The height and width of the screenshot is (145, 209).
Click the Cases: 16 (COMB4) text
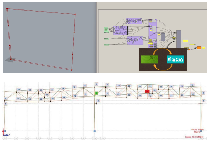(194, 137)
